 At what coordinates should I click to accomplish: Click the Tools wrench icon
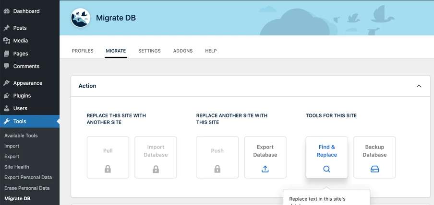(x=6, y=121)
